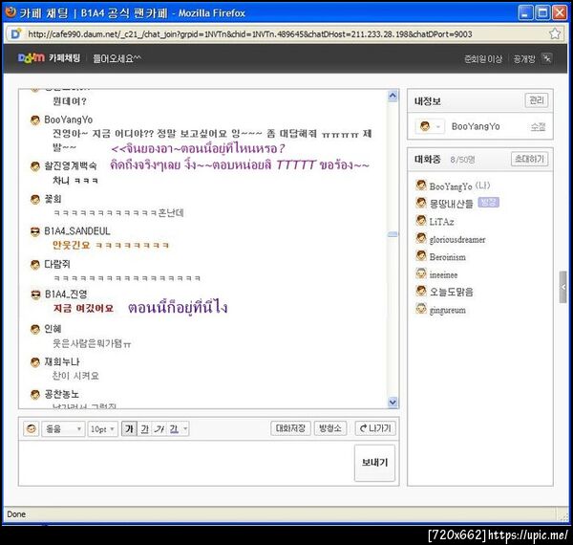
Task: Click the 방장 host badge
Action: point(488,203)
